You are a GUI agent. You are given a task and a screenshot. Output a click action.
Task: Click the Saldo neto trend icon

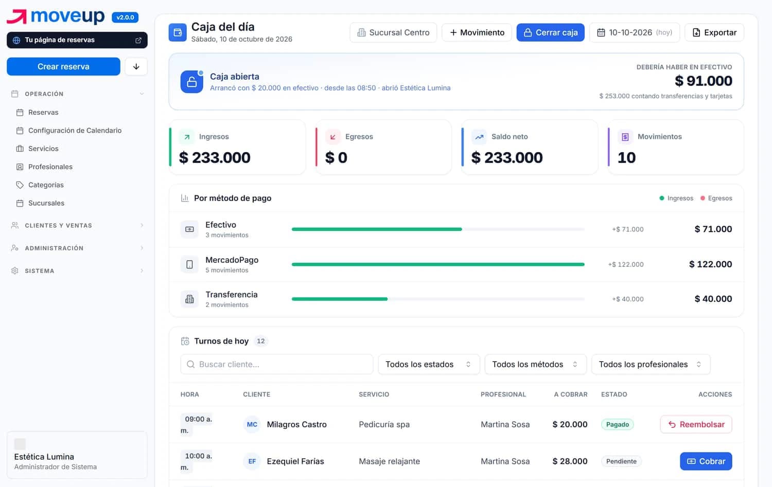click(479, 137)
